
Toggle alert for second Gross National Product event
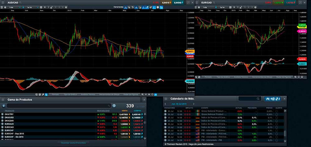pos(277,114)
